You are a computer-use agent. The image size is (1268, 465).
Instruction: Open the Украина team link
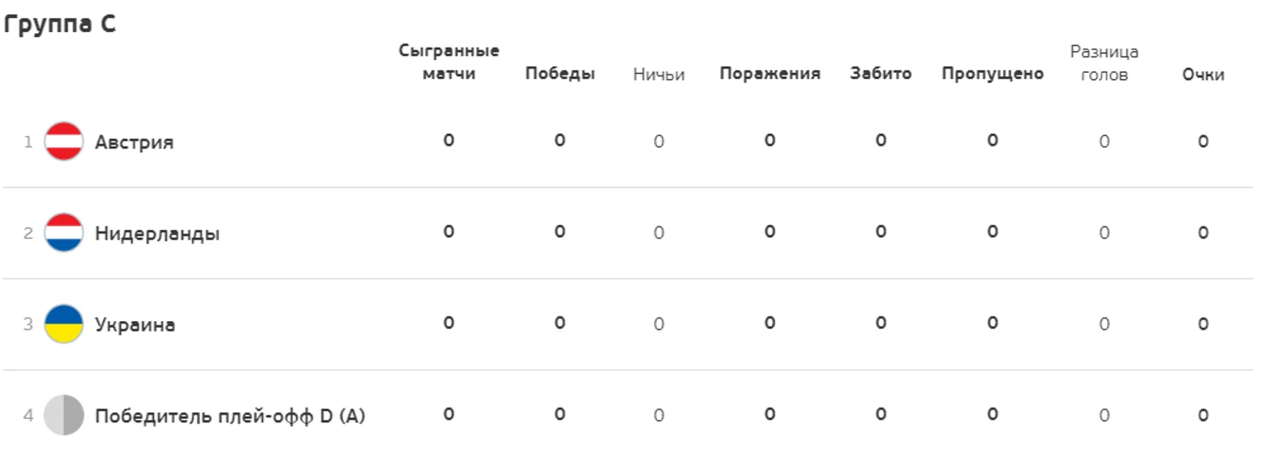(x=135, y=324)
